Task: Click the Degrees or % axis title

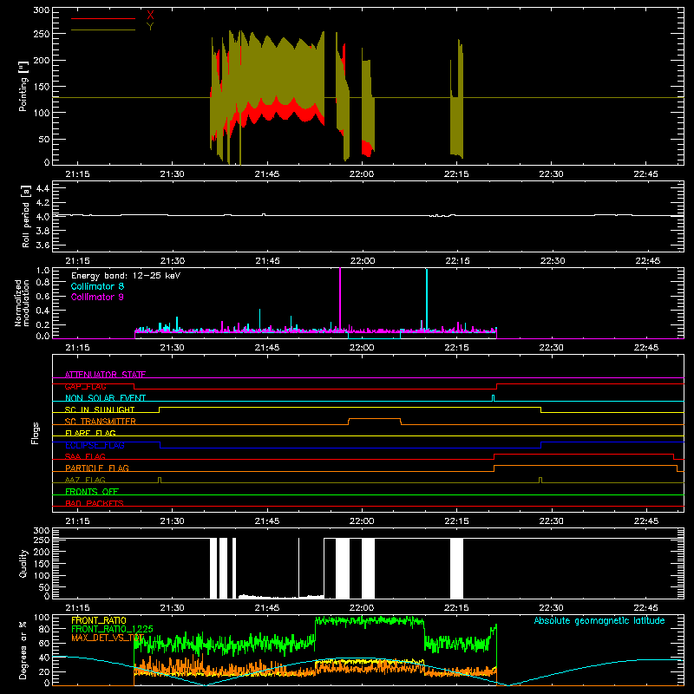Action: tap(23, 650)
